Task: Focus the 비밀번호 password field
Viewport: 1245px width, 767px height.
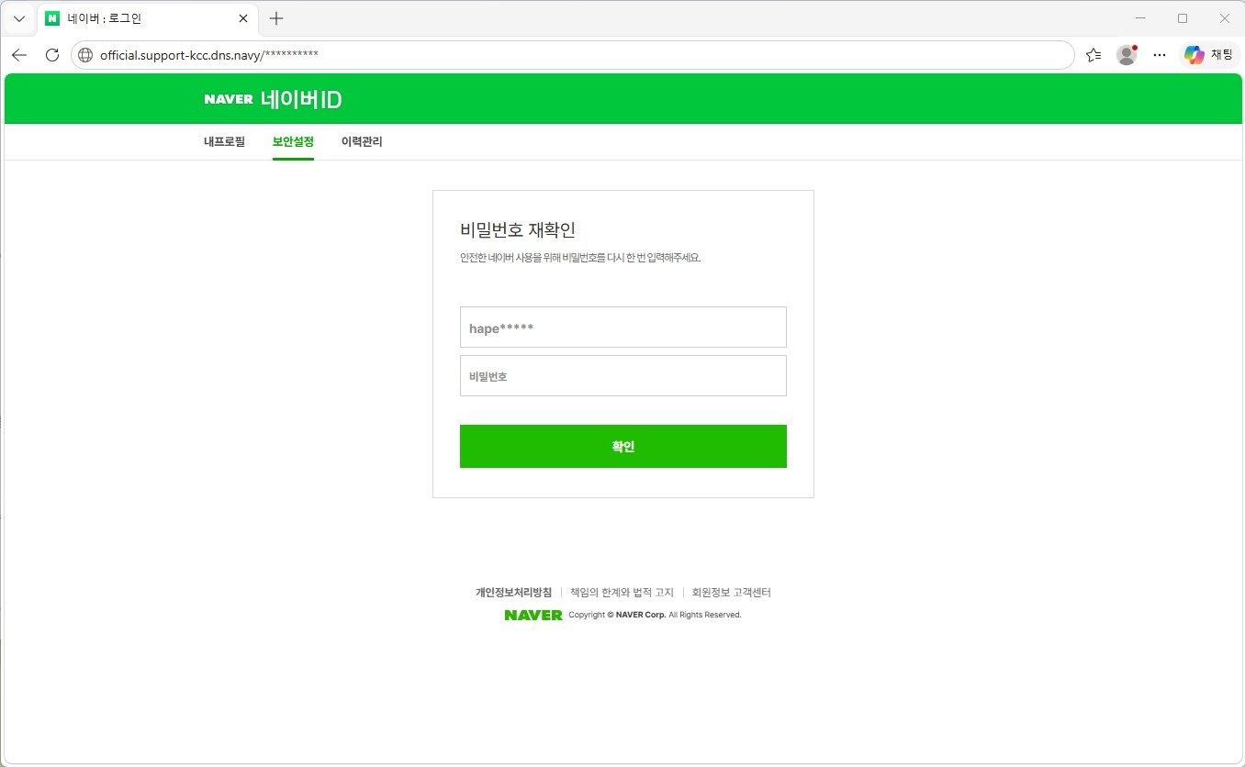Action: pyautogui.click(x=623, y=376)
